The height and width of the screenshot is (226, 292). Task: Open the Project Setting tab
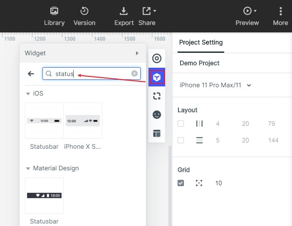coord(201,42)
